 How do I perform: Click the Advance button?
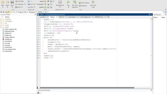coord(83,6)
